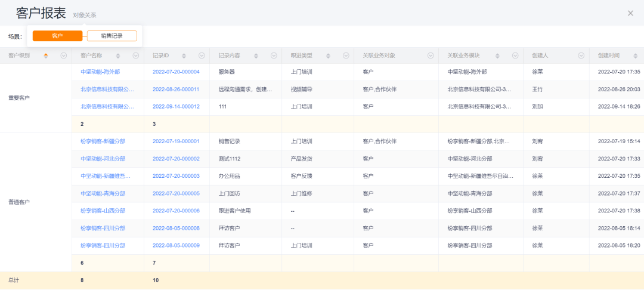
Task: Click module cell 纷享销客-新疆分部,北京…
Action: pos(481,141)
